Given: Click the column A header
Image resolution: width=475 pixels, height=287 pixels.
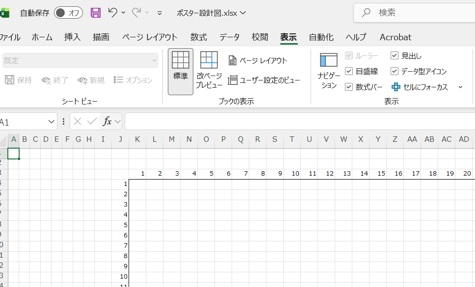Looking at the screenshot, I should (14, 139).
